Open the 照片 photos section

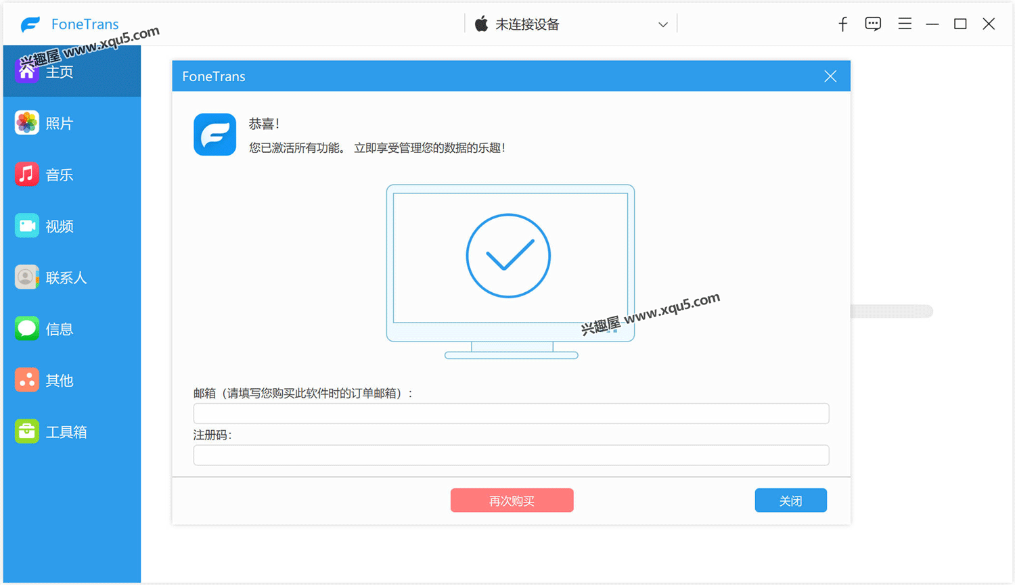pos(72,123)
